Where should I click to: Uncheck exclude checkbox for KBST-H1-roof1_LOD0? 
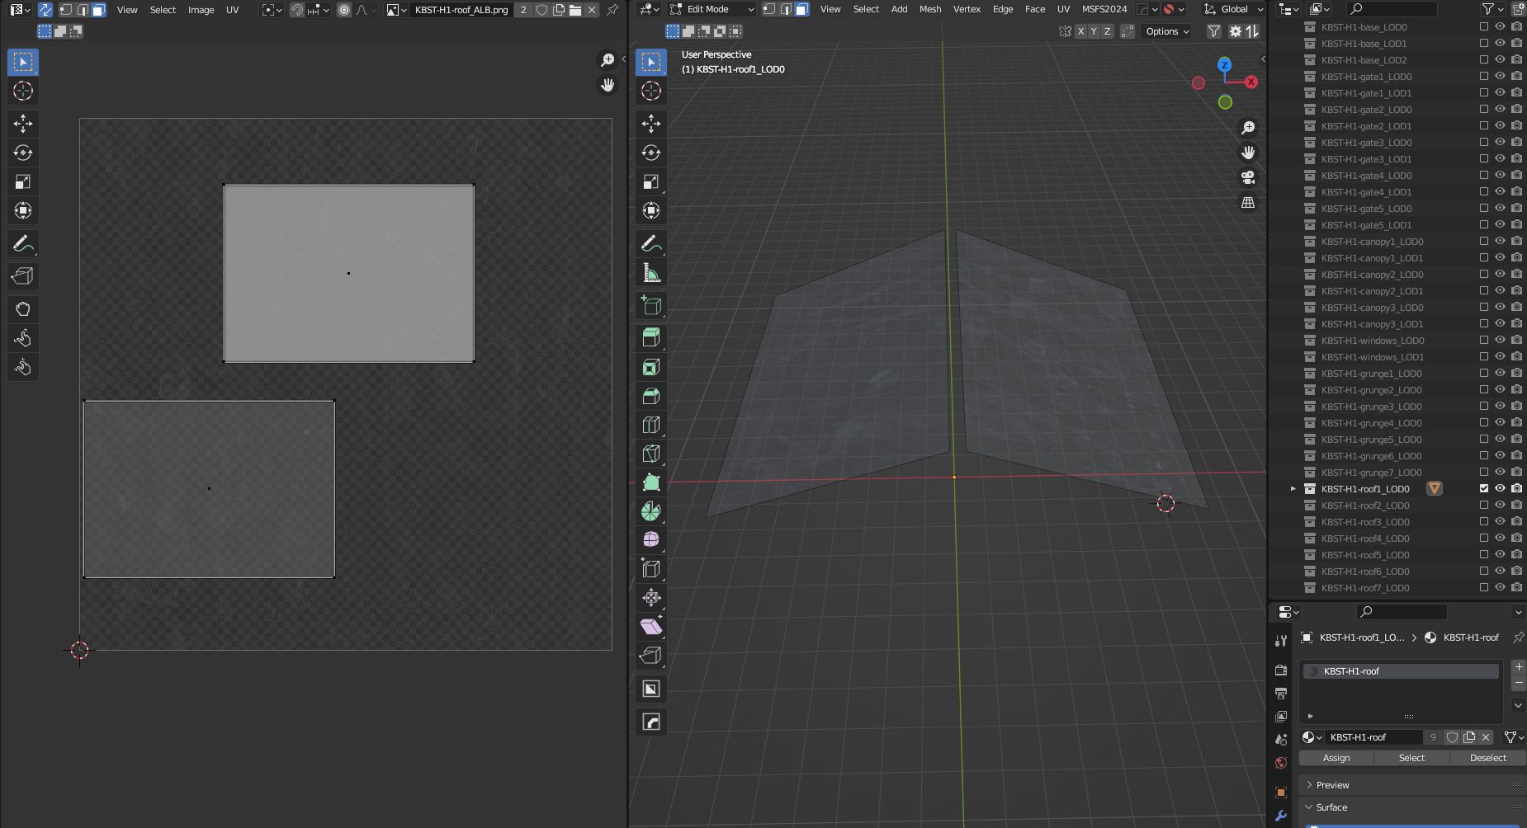click(x=1484, y=488)
